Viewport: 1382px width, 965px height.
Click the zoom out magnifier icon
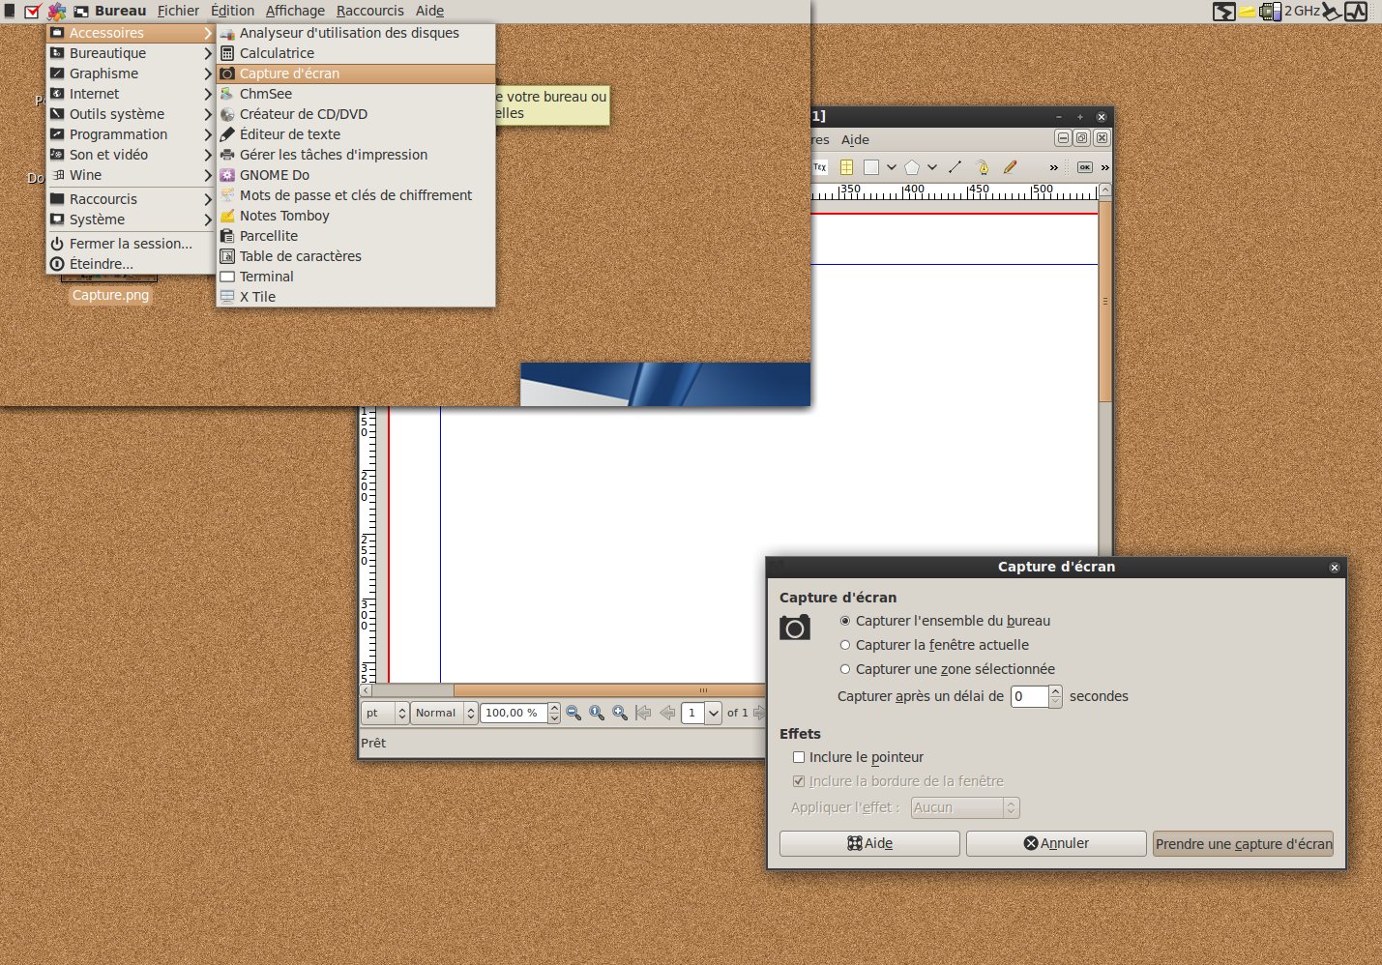573,714
